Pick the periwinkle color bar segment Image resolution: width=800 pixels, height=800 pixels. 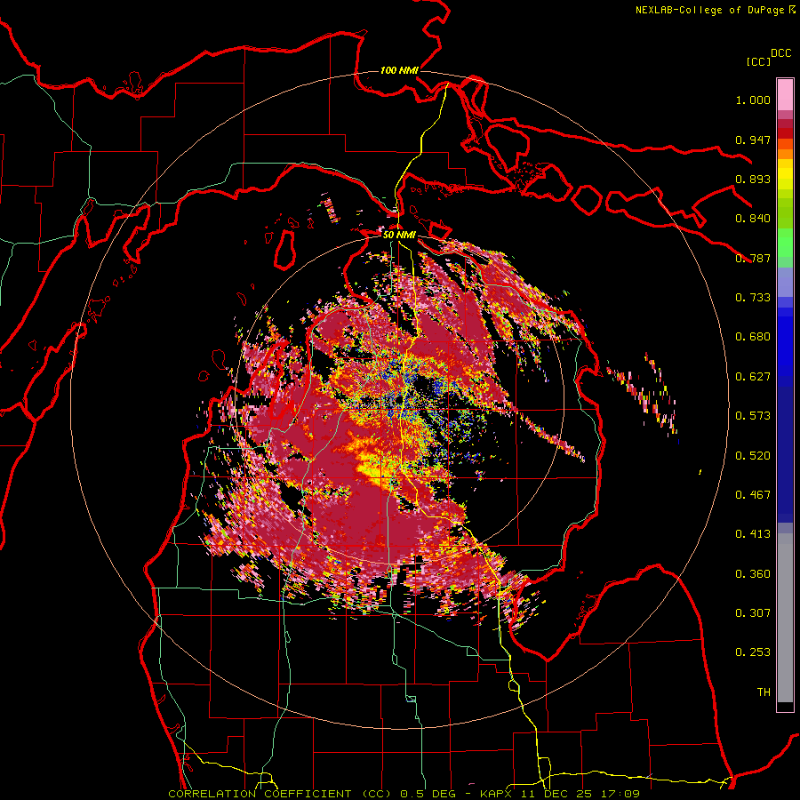785,282
